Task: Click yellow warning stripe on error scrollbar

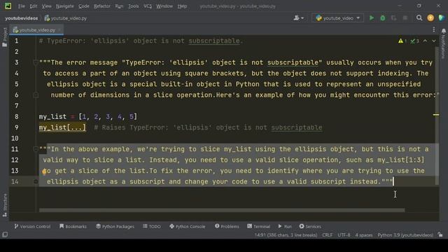Action: pos(436,115)
